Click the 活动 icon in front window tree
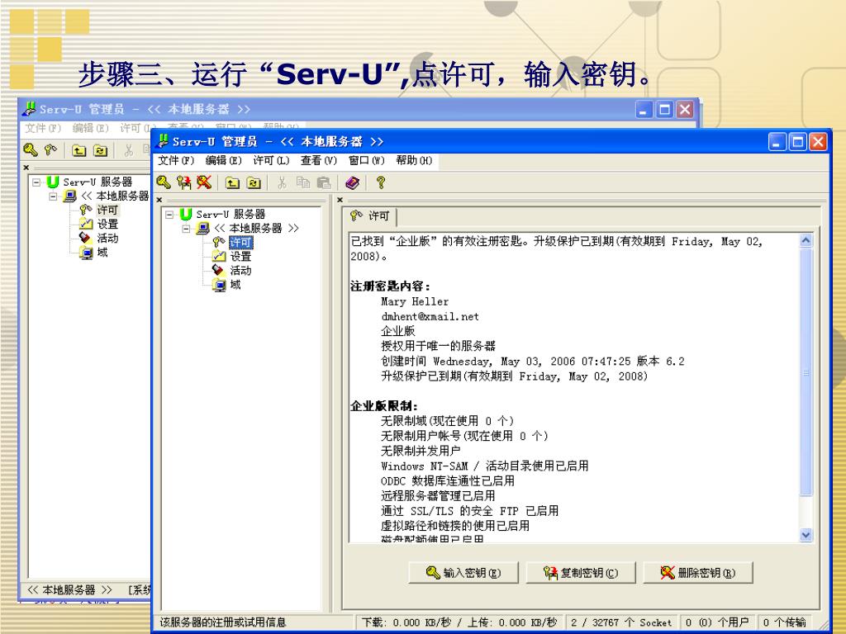 point(218,270)
